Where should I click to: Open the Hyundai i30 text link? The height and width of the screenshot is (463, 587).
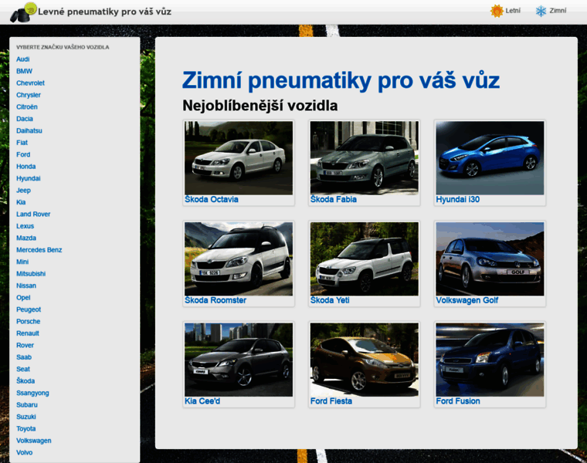[x=458, y=199]
